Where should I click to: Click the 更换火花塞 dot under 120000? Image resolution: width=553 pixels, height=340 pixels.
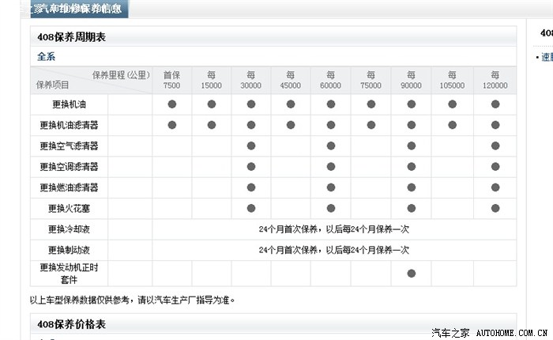(495, 208)
